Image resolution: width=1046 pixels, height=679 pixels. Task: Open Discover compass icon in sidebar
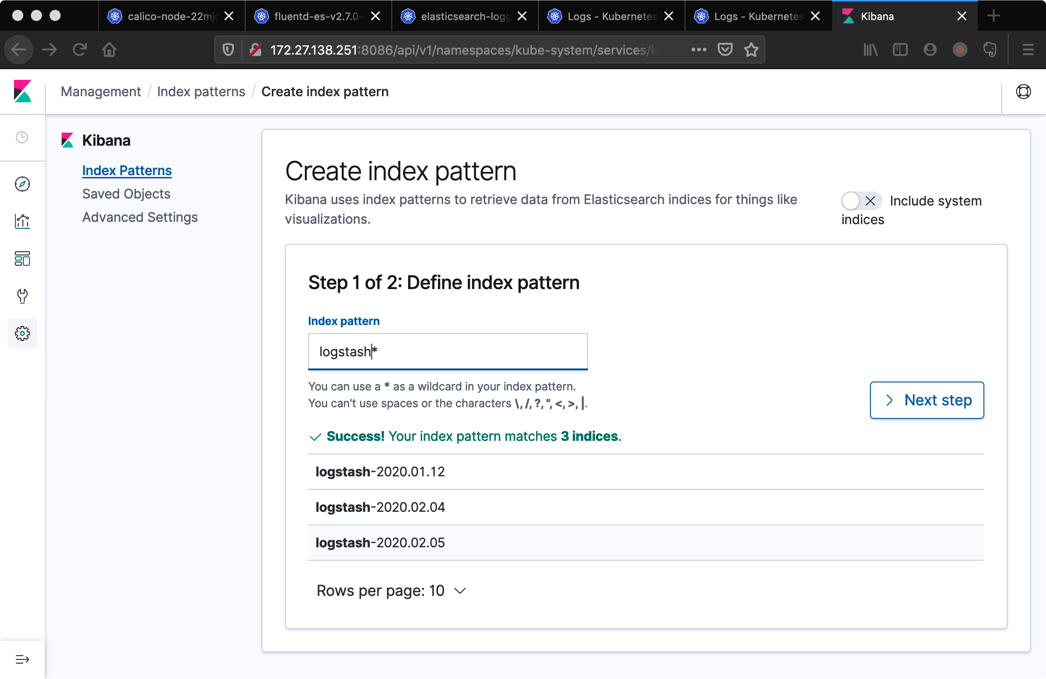22,184
